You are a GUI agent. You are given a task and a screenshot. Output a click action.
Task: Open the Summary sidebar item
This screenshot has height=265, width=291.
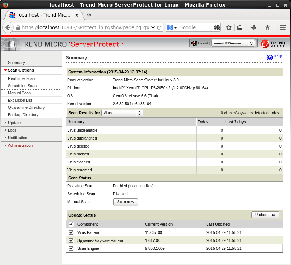[x=16, y=63]
